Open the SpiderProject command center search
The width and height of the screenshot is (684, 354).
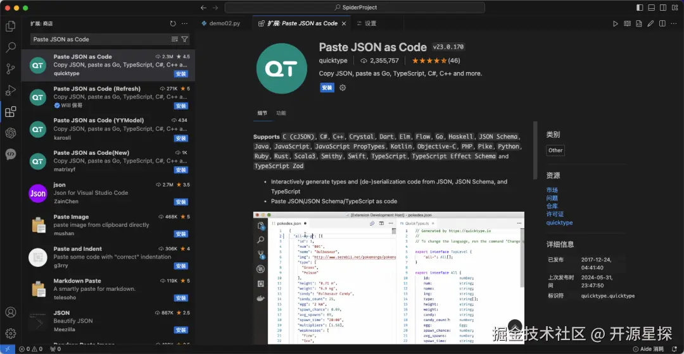click(355, 8)
